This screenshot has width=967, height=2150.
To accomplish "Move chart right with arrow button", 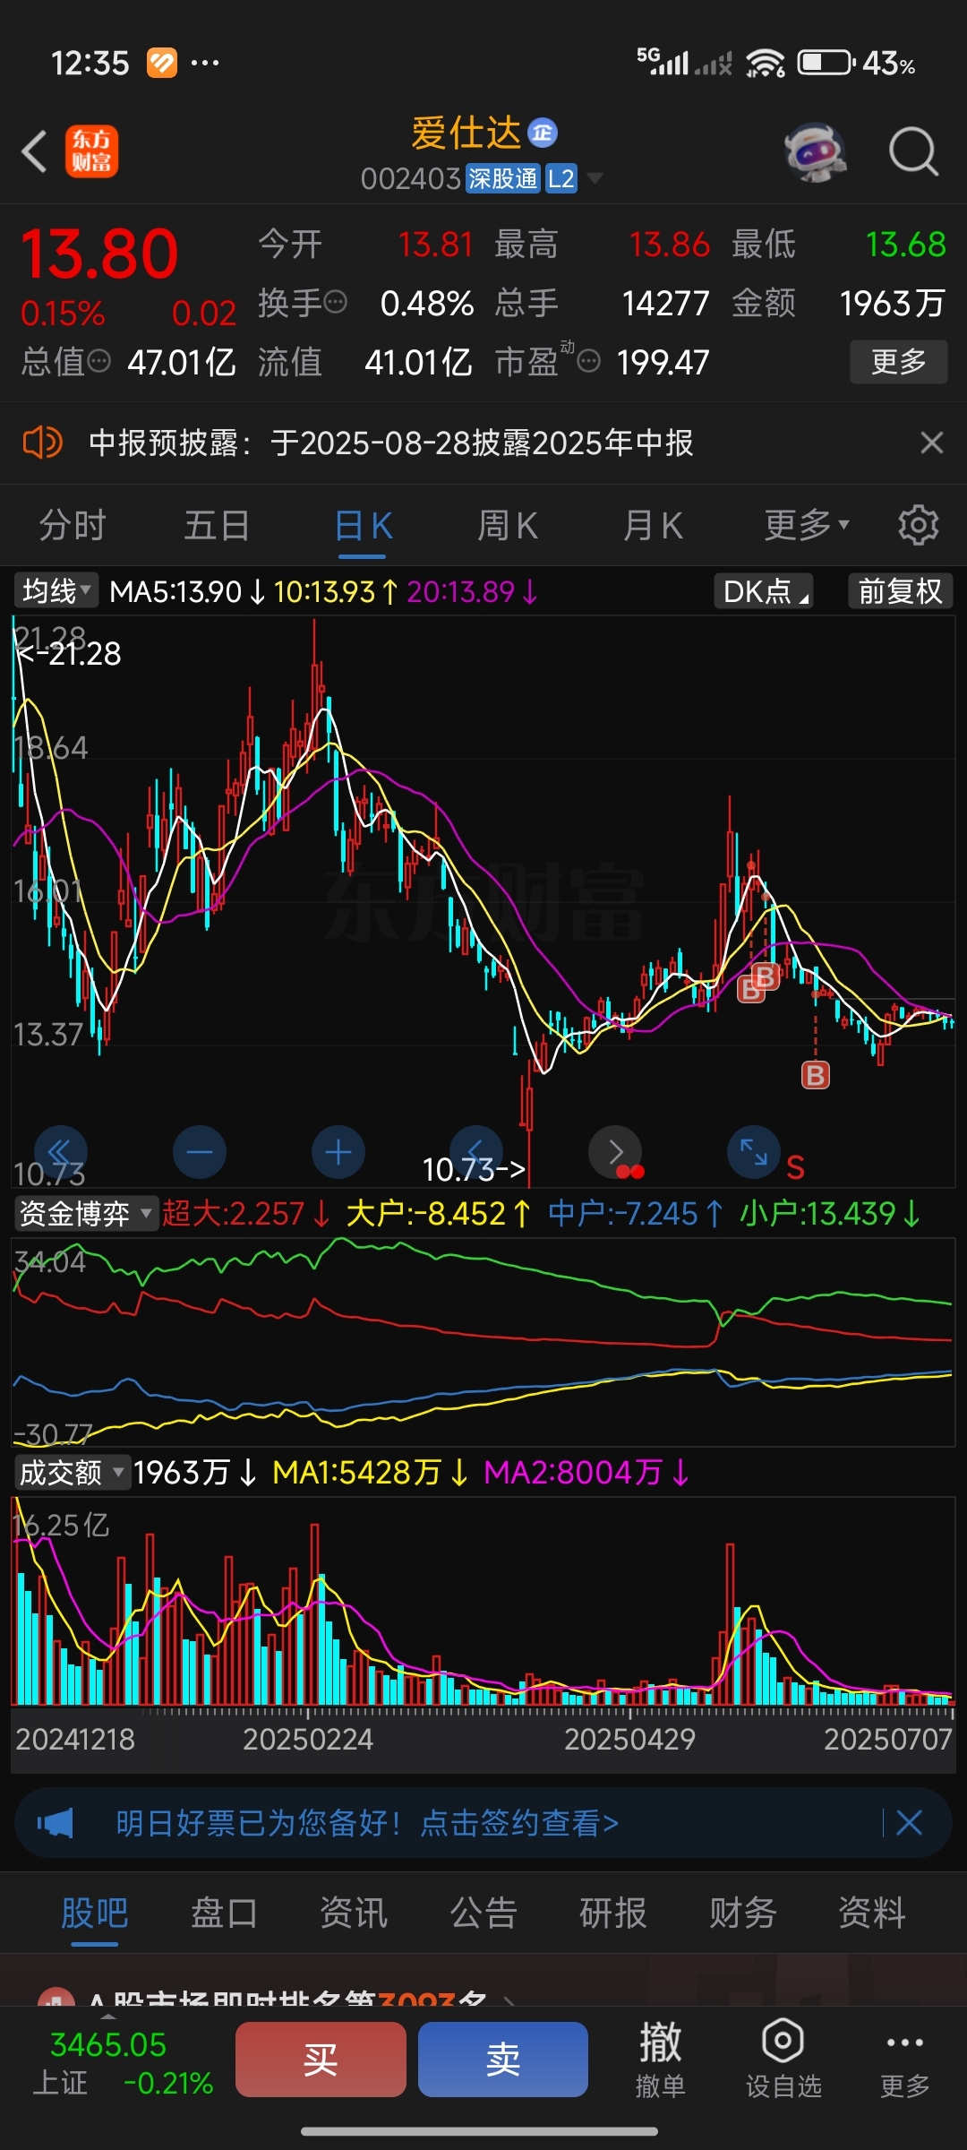I will pos(615,1152).
